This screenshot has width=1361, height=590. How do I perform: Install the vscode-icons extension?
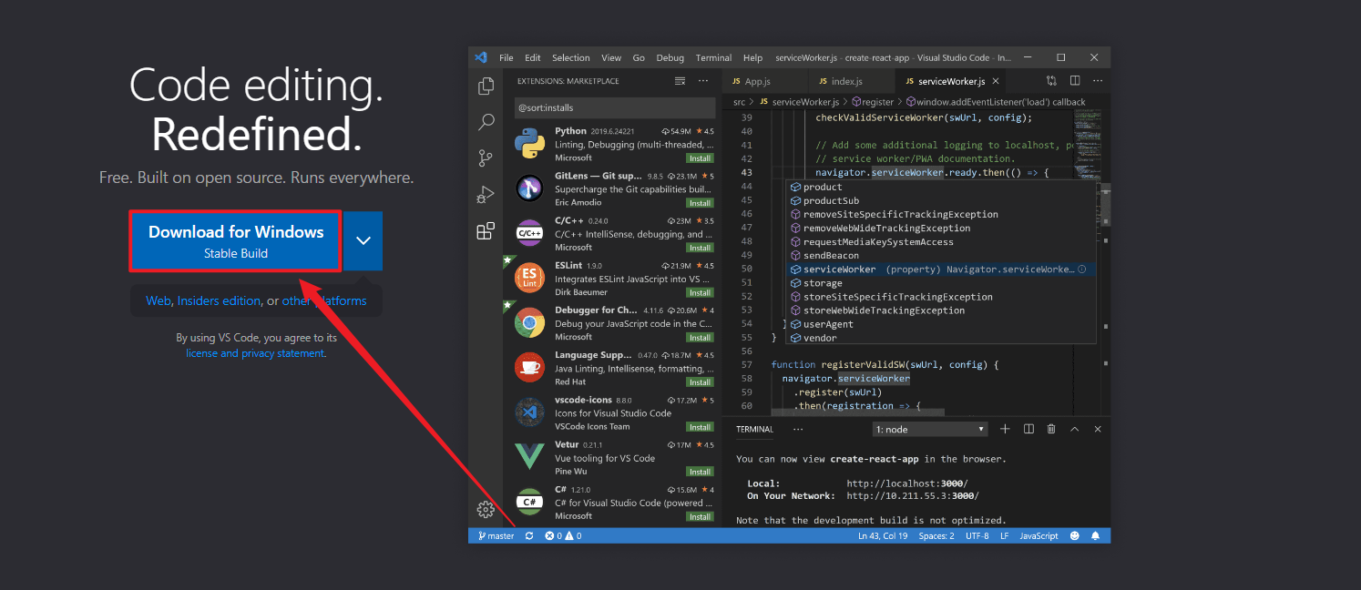pos(700,427)
